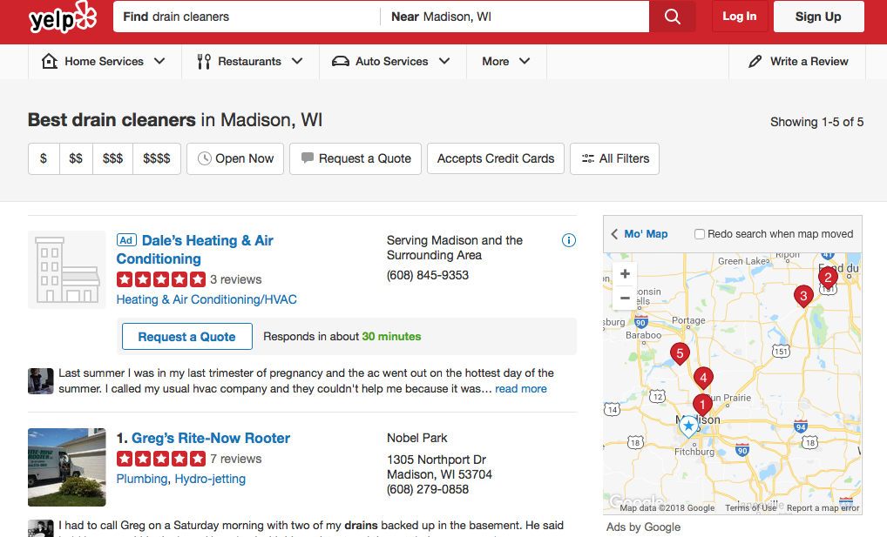The image size is (887, 537).
Task: Toggle the Open Now filter
Action: [x=235, y=158]
